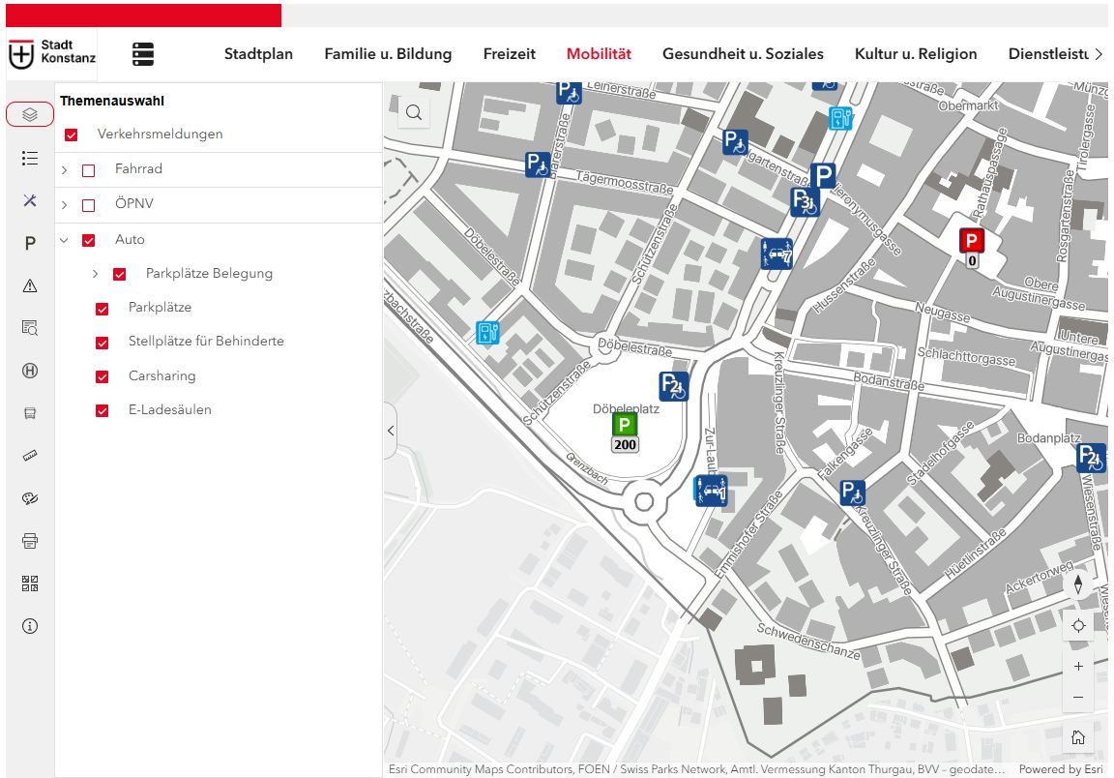Expand the ÖPNV tree entry
The image size is (1114, 778).
pyautogui.click(x=64, y=203)
